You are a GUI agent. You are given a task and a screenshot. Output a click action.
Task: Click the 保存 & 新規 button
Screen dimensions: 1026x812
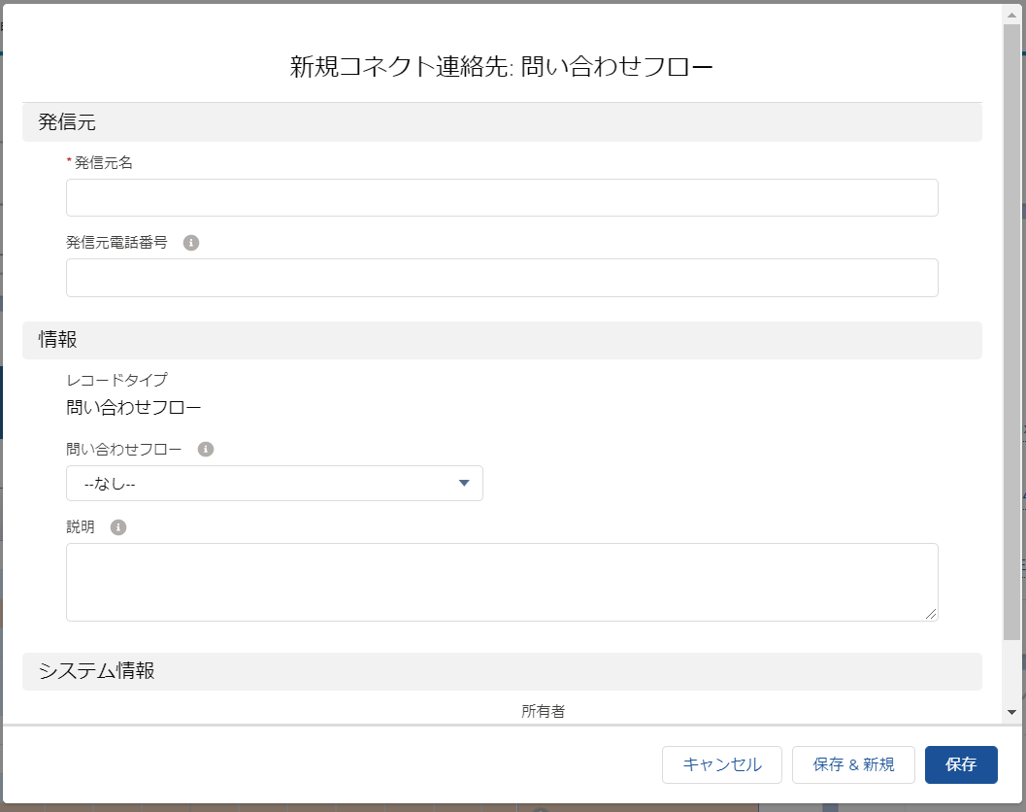(x=853, y=764)
